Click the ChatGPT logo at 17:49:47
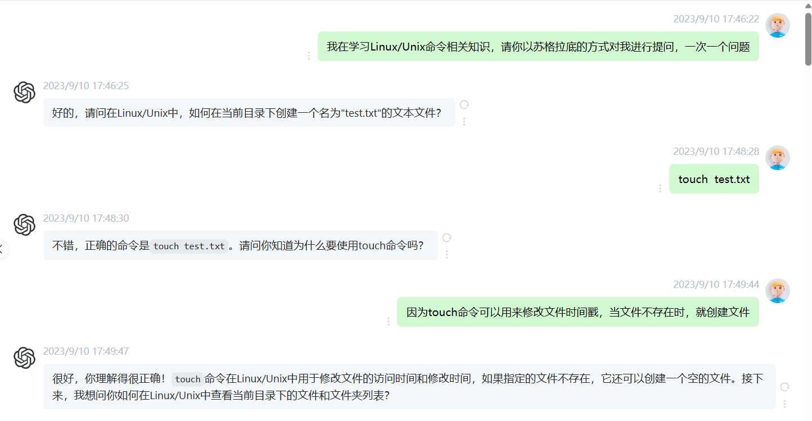The height and width of the screenshot is (421, 812). [x=25, y=358]
